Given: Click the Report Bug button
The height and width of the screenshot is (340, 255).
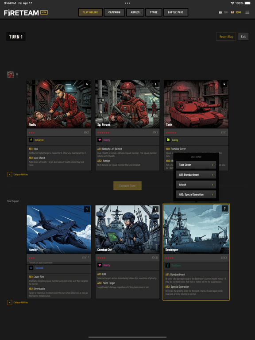Looking at the screenshot, I should tap(226, 36).
